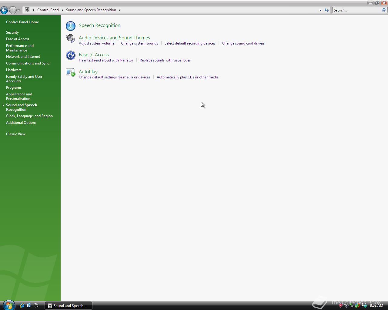Click the Back navigation arrow button
Image resolution: width=388 pixels, height=310 pixels.
pyautogui.click(x=4, y=10)
